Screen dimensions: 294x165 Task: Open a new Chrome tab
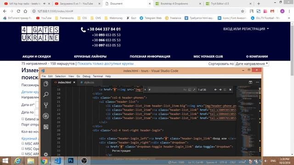[x=259, y=4]
